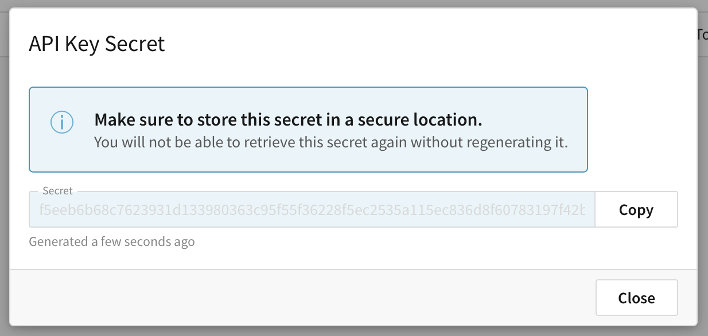Focus the Secret value field
The image size is (708, 336).
coord(312,210)
